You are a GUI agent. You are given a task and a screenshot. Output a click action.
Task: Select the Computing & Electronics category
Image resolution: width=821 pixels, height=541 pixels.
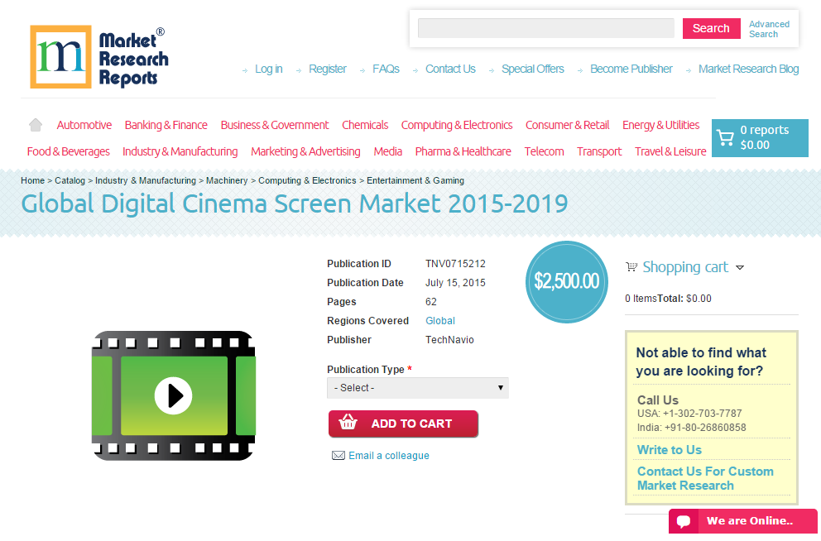tap(457, 124)
